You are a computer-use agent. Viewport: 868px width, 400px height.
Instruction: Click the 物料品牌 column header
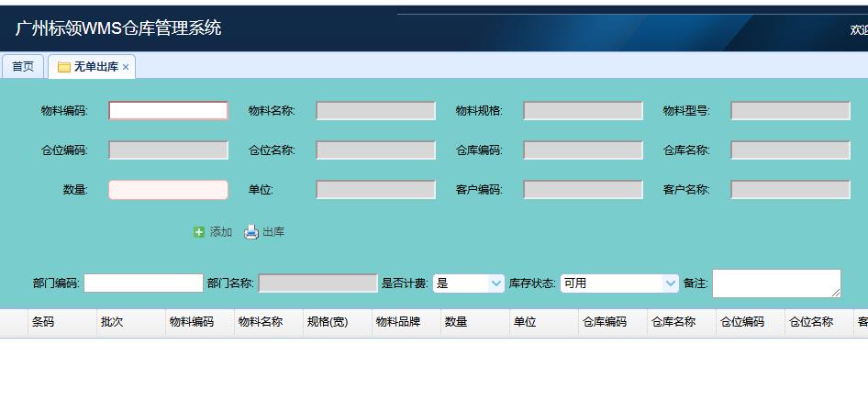tap(398, 322)
